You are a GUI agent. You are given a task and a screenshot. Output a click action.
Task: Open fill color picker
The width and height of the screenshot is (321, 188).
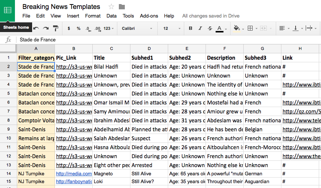(x=237, y=28)
